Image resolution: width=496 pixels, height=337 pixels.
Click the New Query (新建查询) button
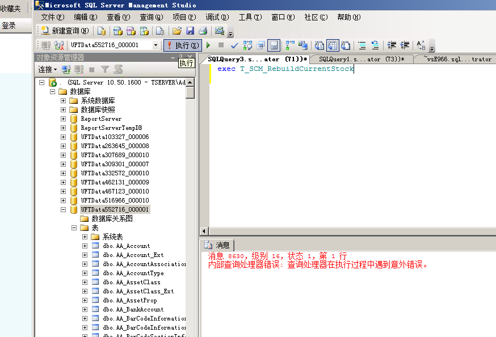point(65,31)
